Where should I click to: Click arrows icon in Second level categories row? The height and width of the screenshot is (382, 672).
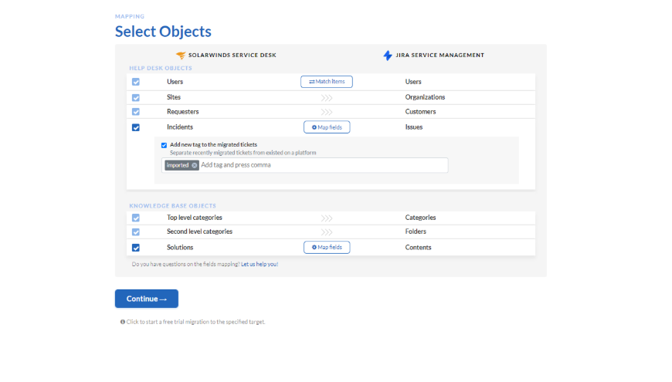(x=327, y=232)
